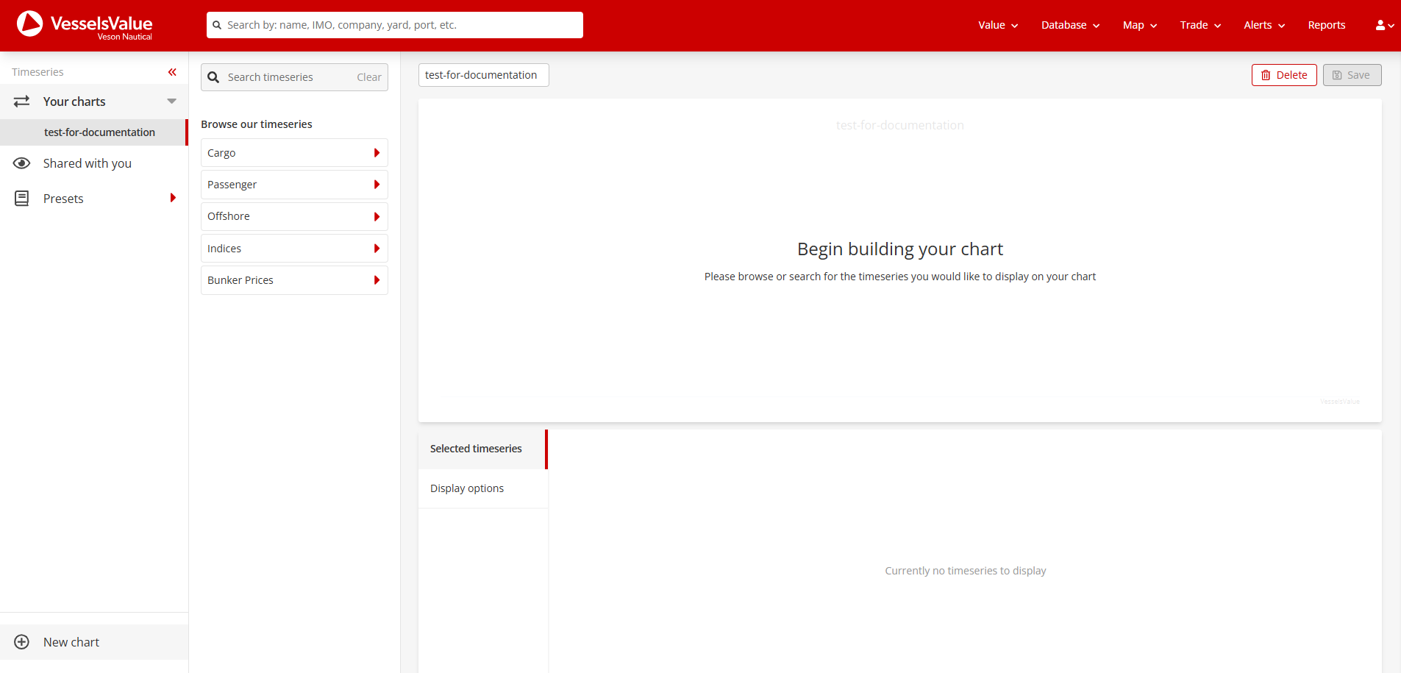This screenshot has width=1401, height=673.
Task: Collapse the Timeseries sidebar with the double-chevron
Action: [173, 71]
